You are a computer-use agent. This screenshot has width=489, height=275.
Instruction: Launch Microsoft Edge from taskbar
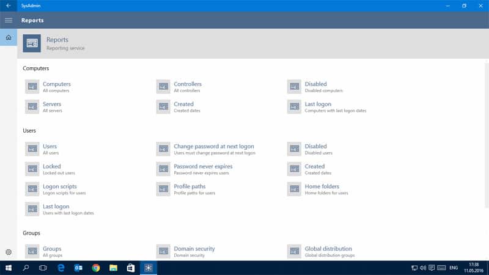tap(61, 268)
